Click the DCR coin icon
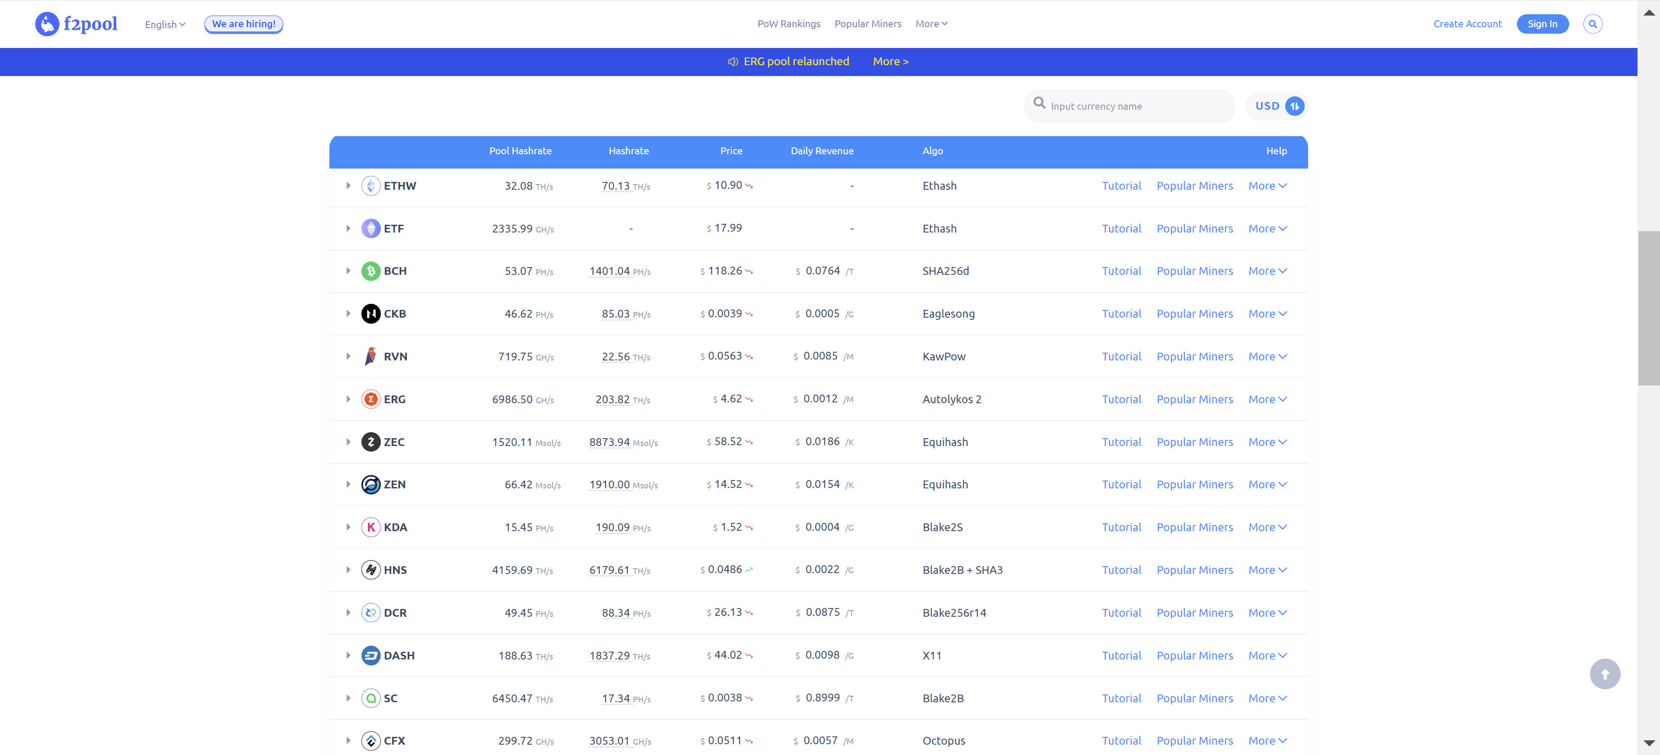The width and height of the screenshot is (1660, 755). pyautogui.click(x=370, y=613)
